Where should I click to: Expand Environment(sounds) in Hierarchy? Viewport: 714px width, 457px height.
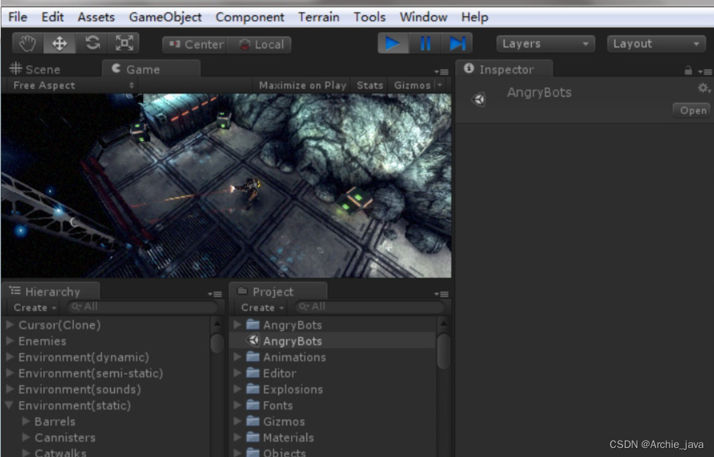coord(10,389)
